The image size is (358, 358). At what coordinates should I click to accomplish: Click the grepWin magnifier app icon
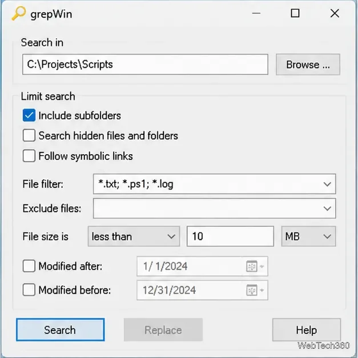pos(18,14)
